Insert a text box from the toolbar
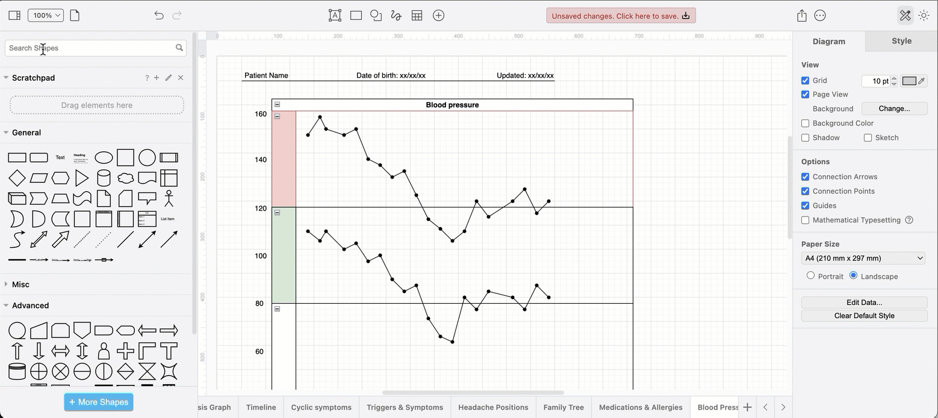This screenshot has height=418, width=938. [x=335, y=15]
